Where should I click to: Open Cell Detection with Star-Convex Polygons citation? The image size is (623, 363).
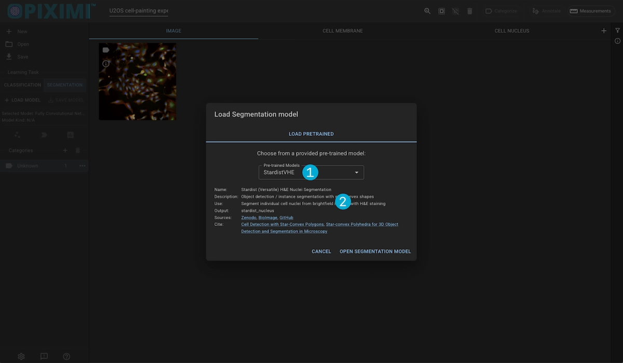click(282, 225)
